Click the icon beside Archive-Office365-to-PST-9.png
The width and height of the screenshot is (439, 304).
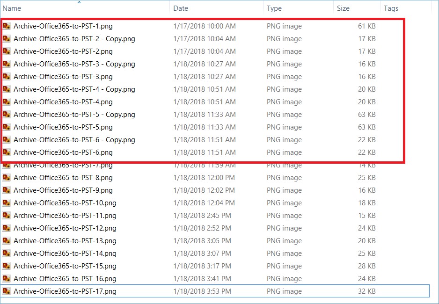(7, 190)
